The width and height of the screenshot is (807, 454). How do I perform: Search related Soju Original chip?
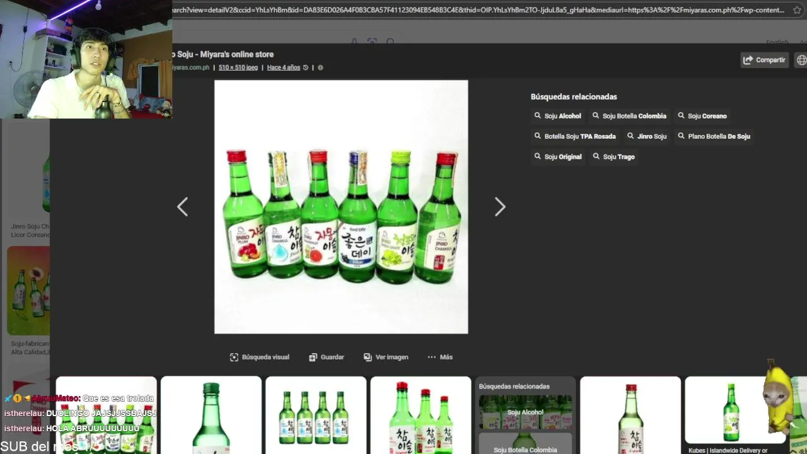pyautogui.click(x=558, y=156)
